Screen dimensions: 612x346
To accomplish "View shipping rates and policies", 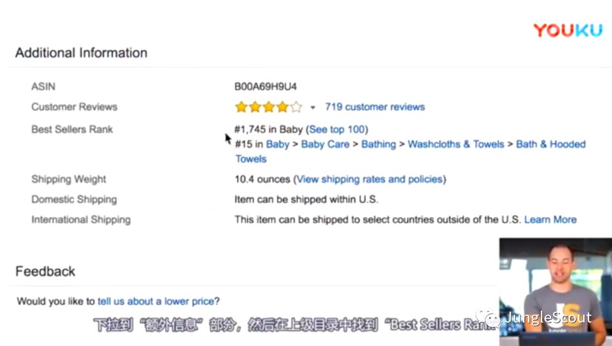I will [x=369, y=179].
